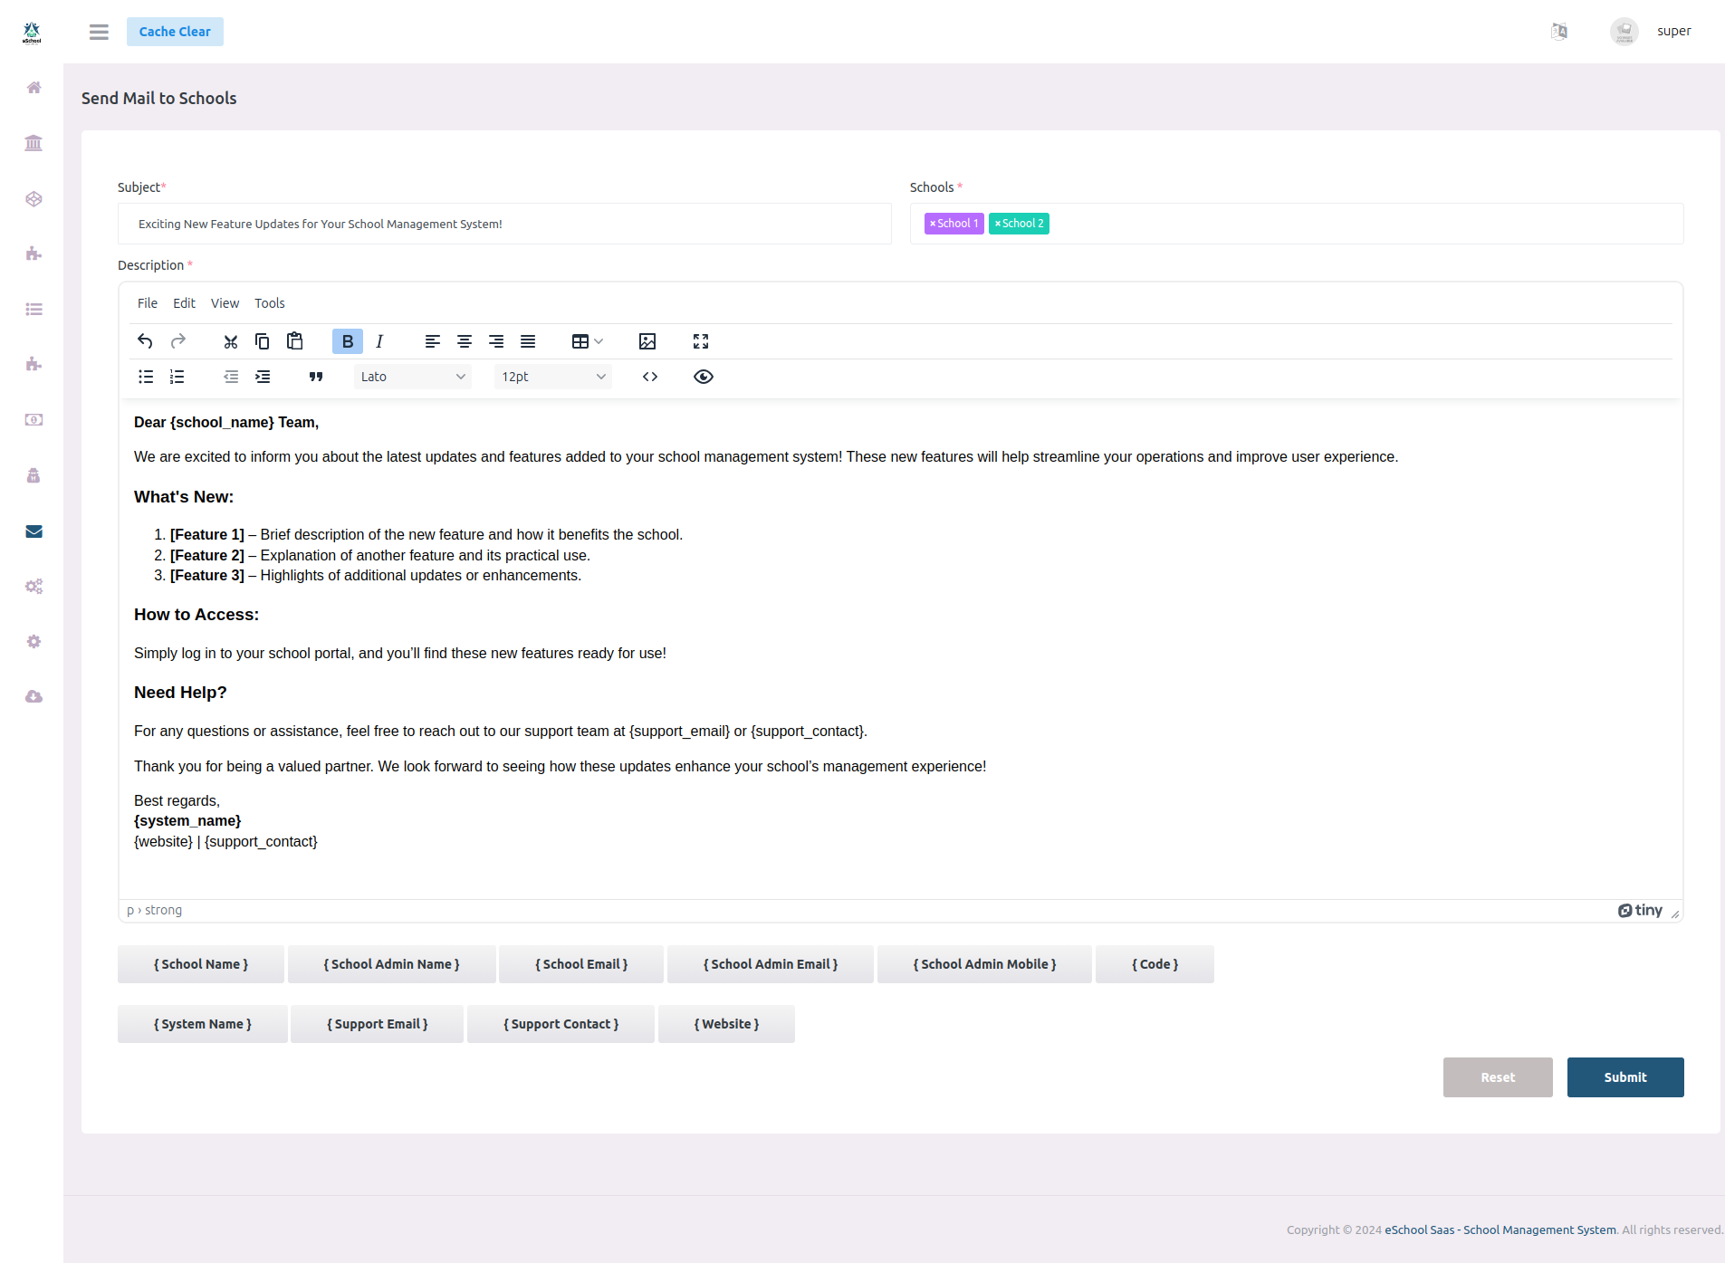The image size is (1725, 1263).
Task: Cut text using the scissors icon
Action: 230,341
